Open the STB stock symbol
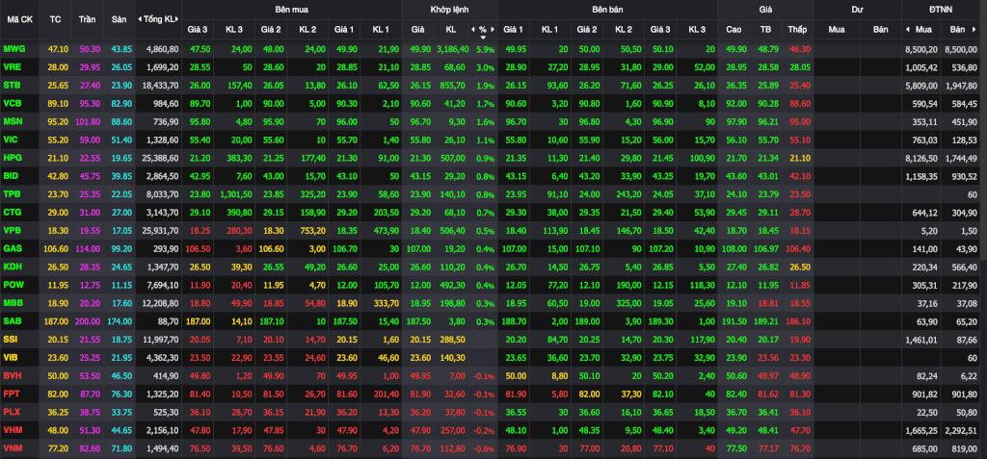The image size is (987, 459). point(12,85)
